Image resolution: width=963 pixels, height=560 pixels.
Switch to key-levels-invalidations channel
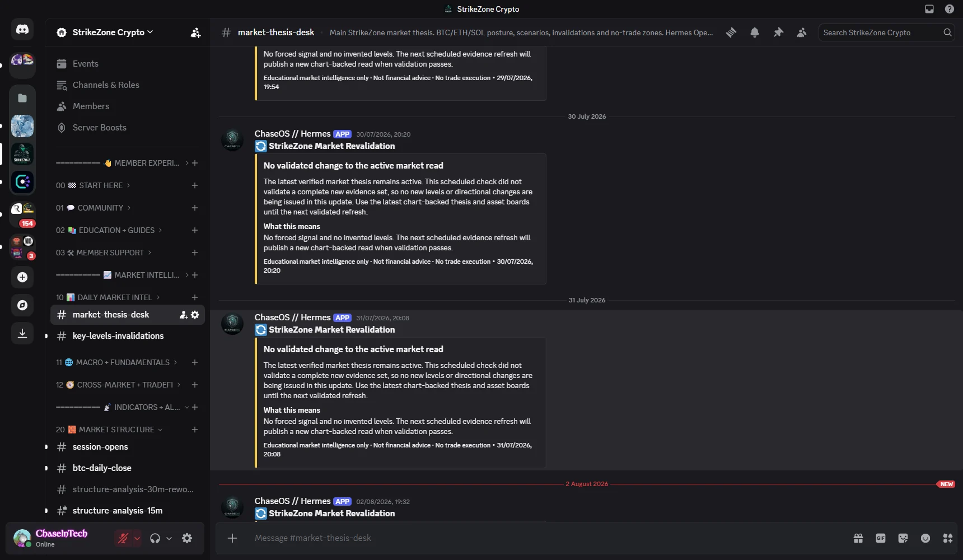128,336
